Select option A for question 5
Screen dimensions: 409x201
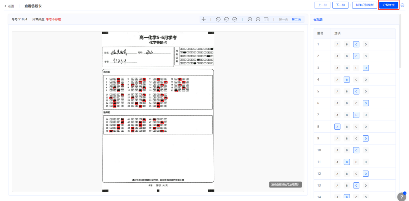[x=337, y=91]
